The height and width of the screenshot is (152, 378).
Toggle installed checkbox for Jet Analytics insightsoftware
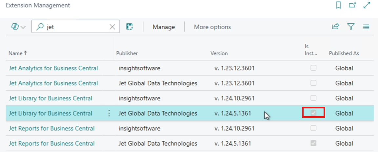click(x=313, y=68)
